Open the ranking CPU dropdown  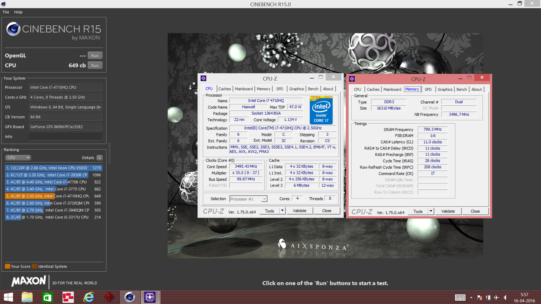[18, 158]
